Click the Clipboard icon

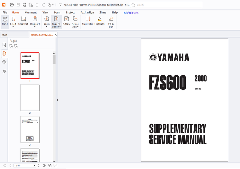click(x=35, y=19)
